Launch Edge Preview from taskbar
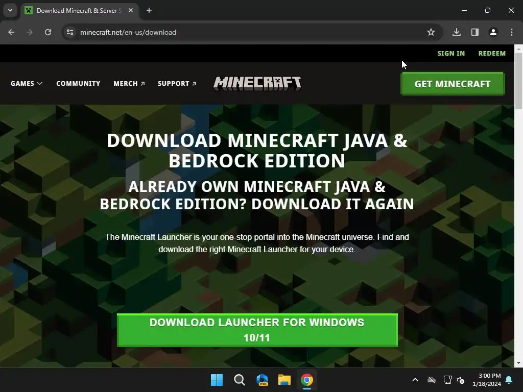This screenshot has height=392, width=523. (x=262, y=380)
